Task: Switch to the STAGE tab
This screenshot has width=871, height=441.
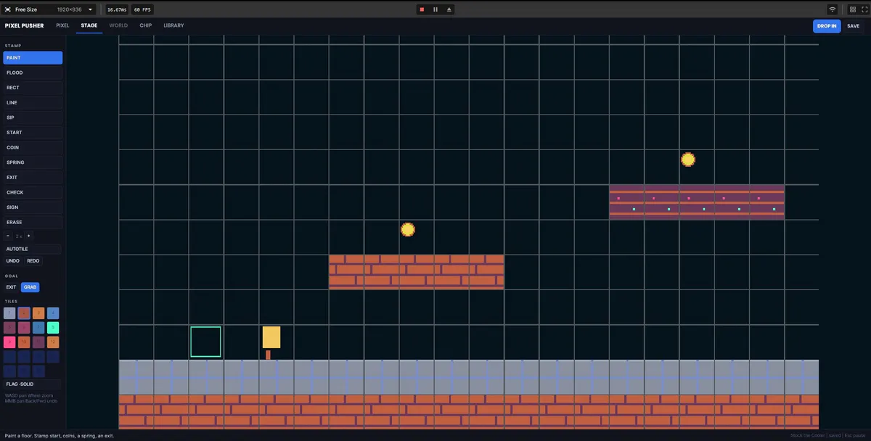Action: point(89,25)
